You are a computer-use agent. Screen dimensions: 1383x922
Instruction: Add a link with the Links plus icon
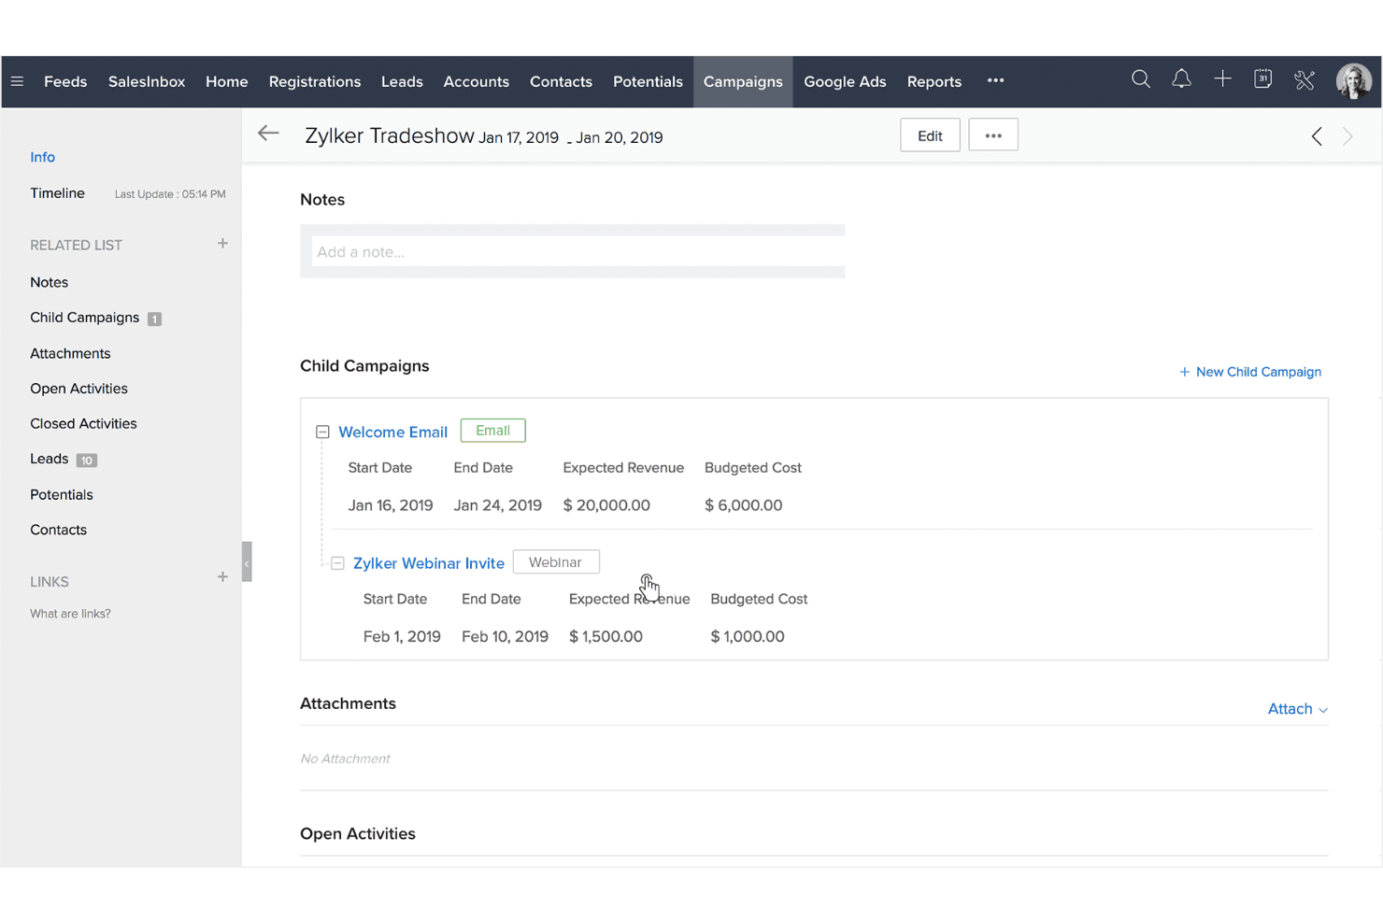[x=222, y=577]
